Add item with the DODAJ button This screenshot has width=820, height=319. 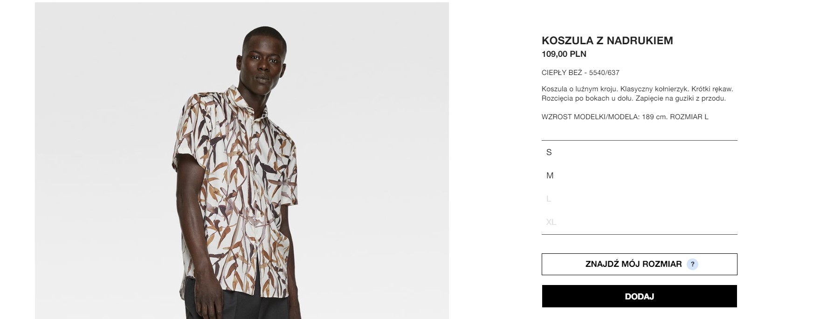pyautogui.click(x=639, y=296)
